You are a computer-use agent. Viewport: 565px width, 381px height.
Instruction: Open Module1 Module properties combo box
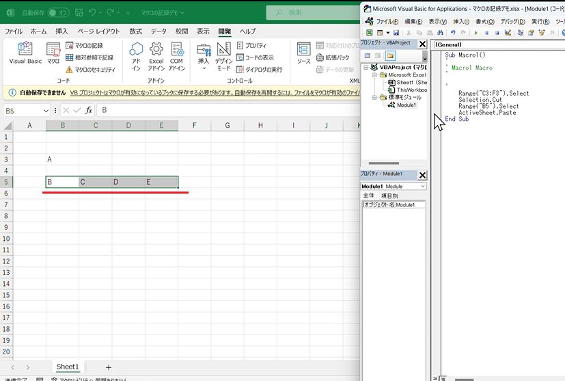pos(394,186)
